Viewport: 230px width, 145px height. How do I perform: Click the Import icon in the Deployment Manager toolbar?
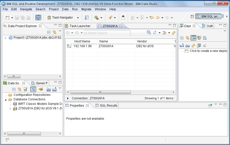[x=187, y=45]
